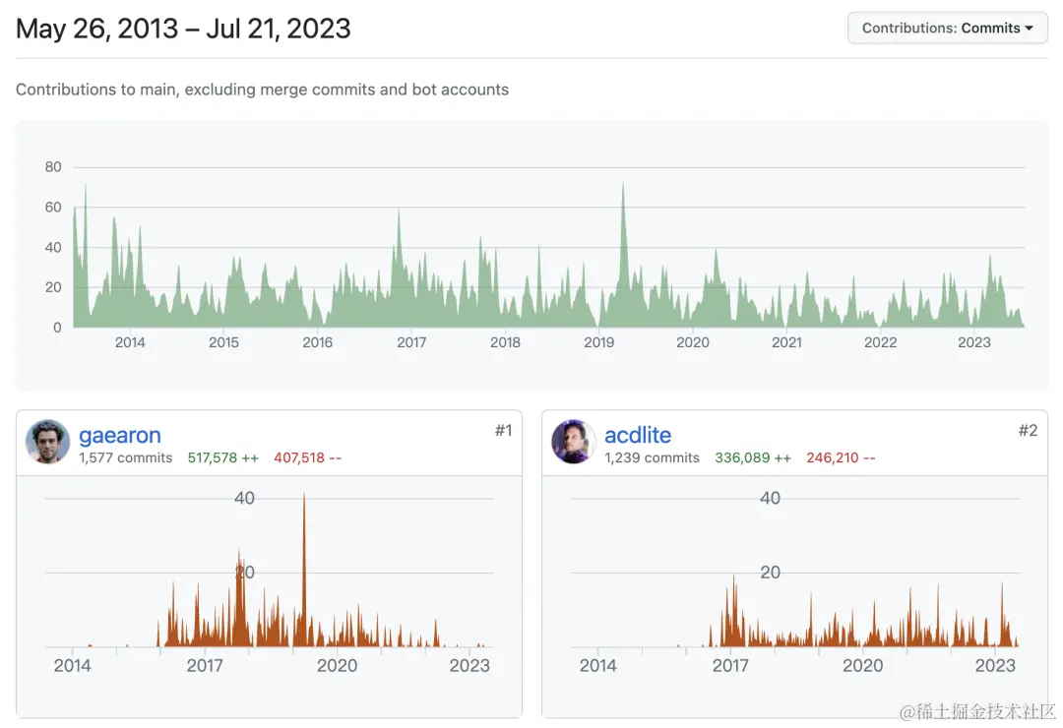The image size is (1063, 728).
Task: Open gaearon's avatar picture
Action: [47, 442]
